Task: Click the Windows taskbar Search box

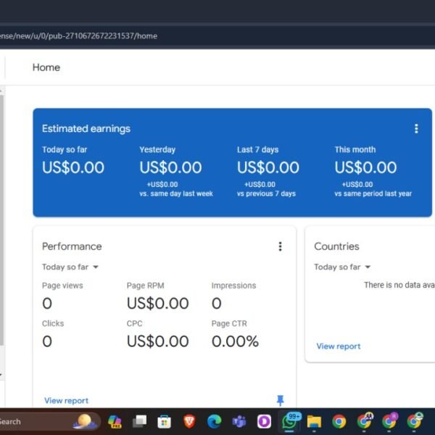Action: click(x=50, y=422)
